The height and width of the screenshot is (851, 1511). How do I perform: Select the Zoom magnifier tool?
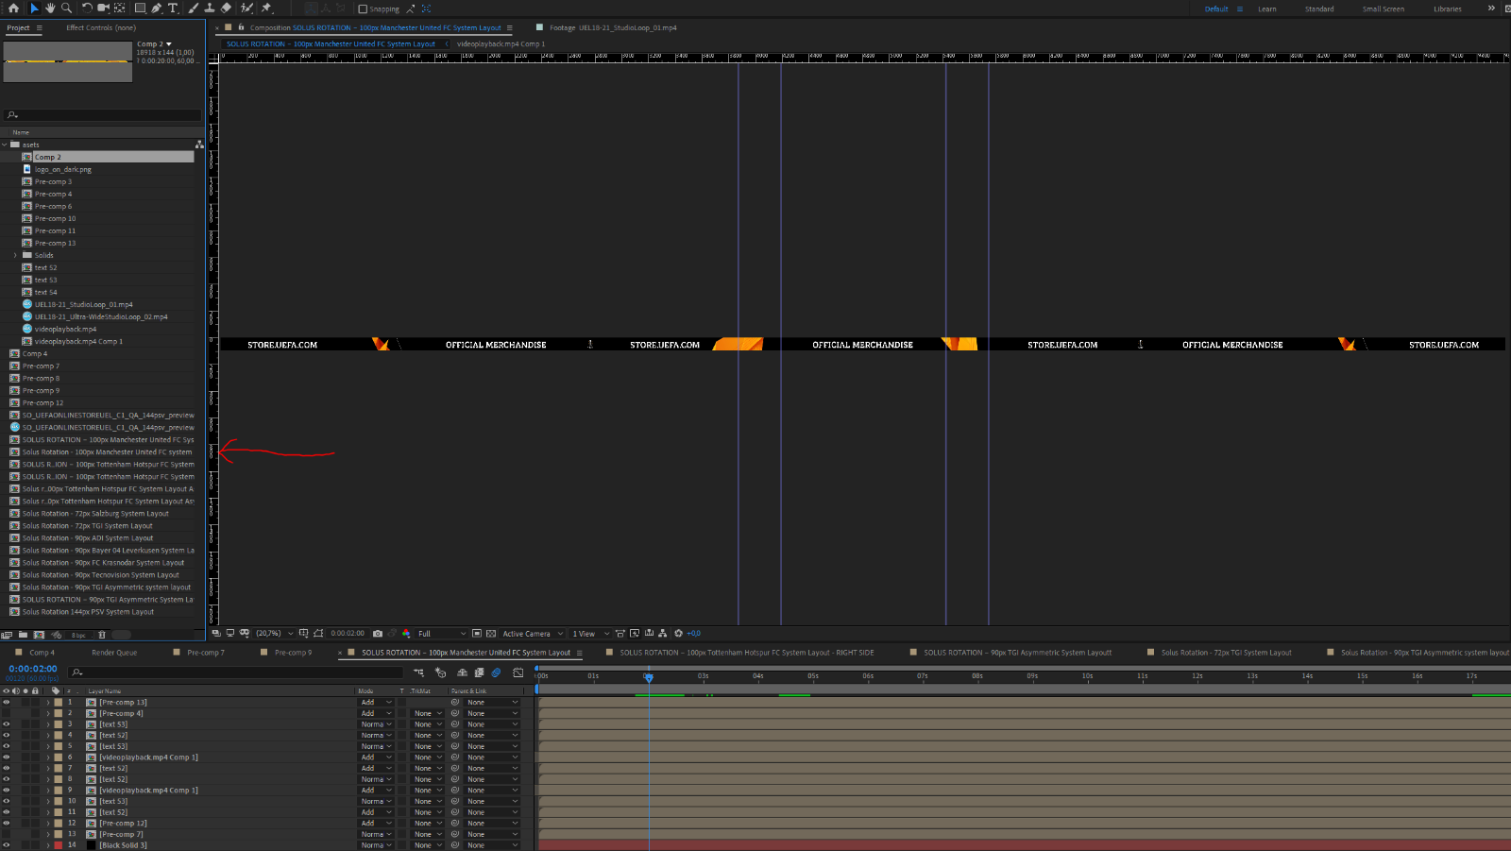point(66,8)
